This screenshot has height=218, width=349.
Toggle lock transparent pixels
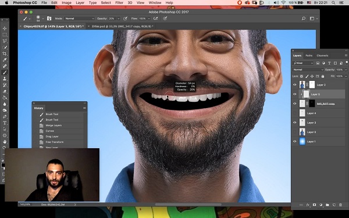point(301,76)
